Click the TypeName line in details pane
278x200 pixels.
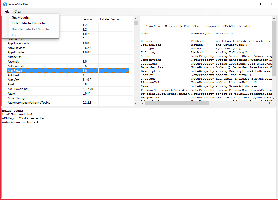198,26
